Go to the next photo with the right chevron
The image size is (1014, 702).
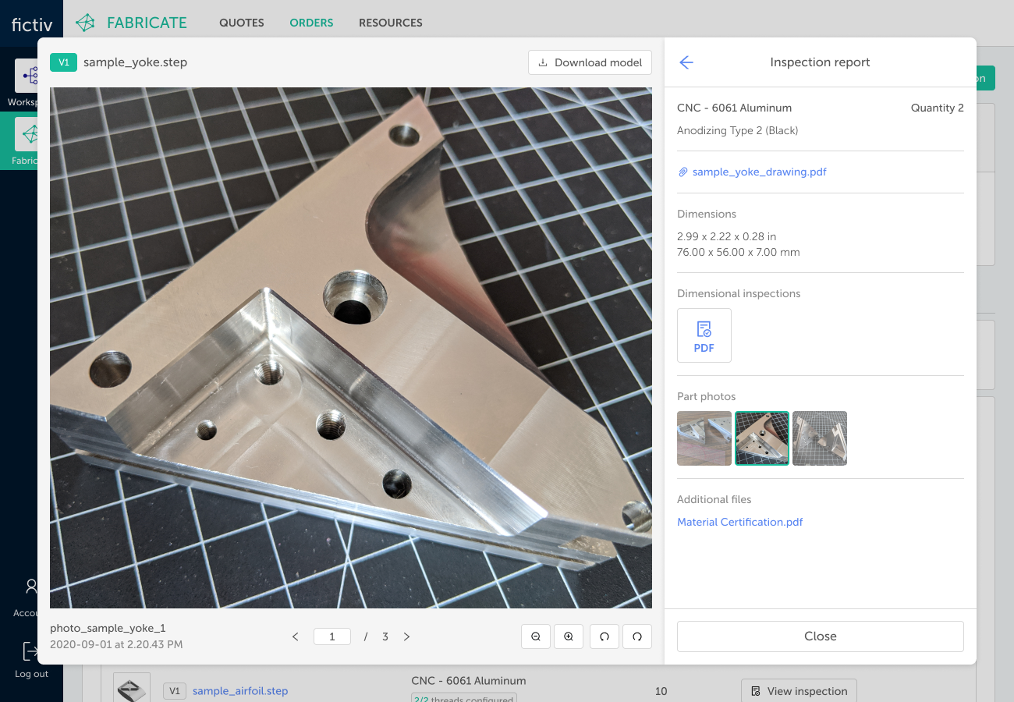pyautogui.click(x=406, y=636)
